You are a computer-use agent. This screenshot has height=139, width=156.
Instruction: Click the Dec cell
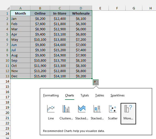(20, 76)
